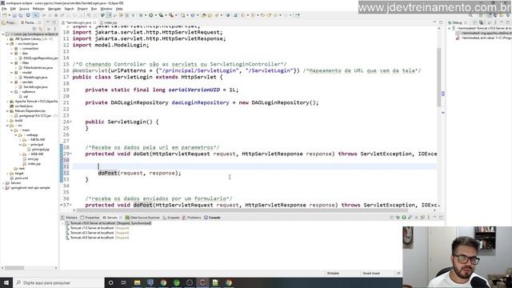This screenshot has width=512, height=288.
Task: Maximize the Package Explorer view
Action: (x=54, y=22)
